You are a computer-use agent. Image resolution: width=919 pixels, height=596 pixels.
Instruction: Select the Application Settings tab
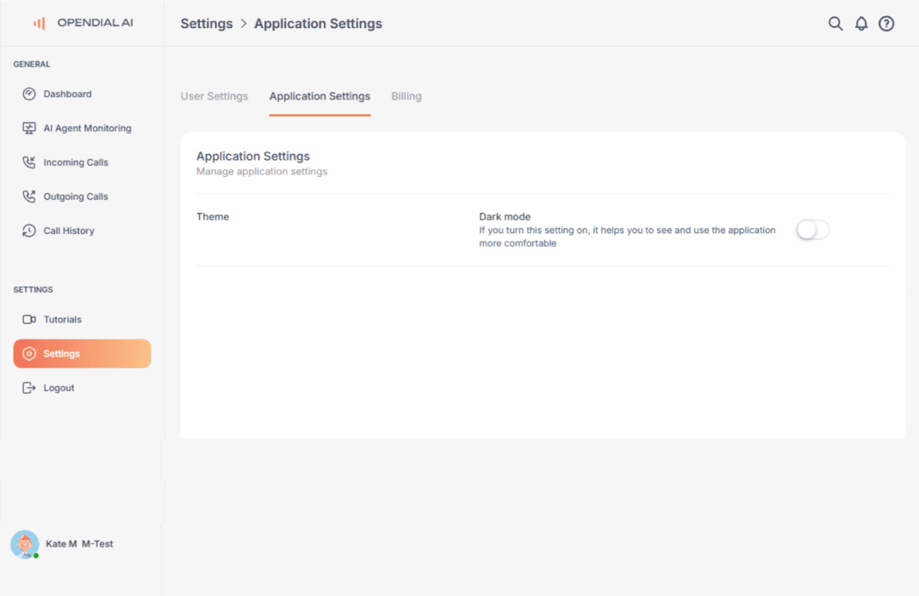tap(319, 96)
